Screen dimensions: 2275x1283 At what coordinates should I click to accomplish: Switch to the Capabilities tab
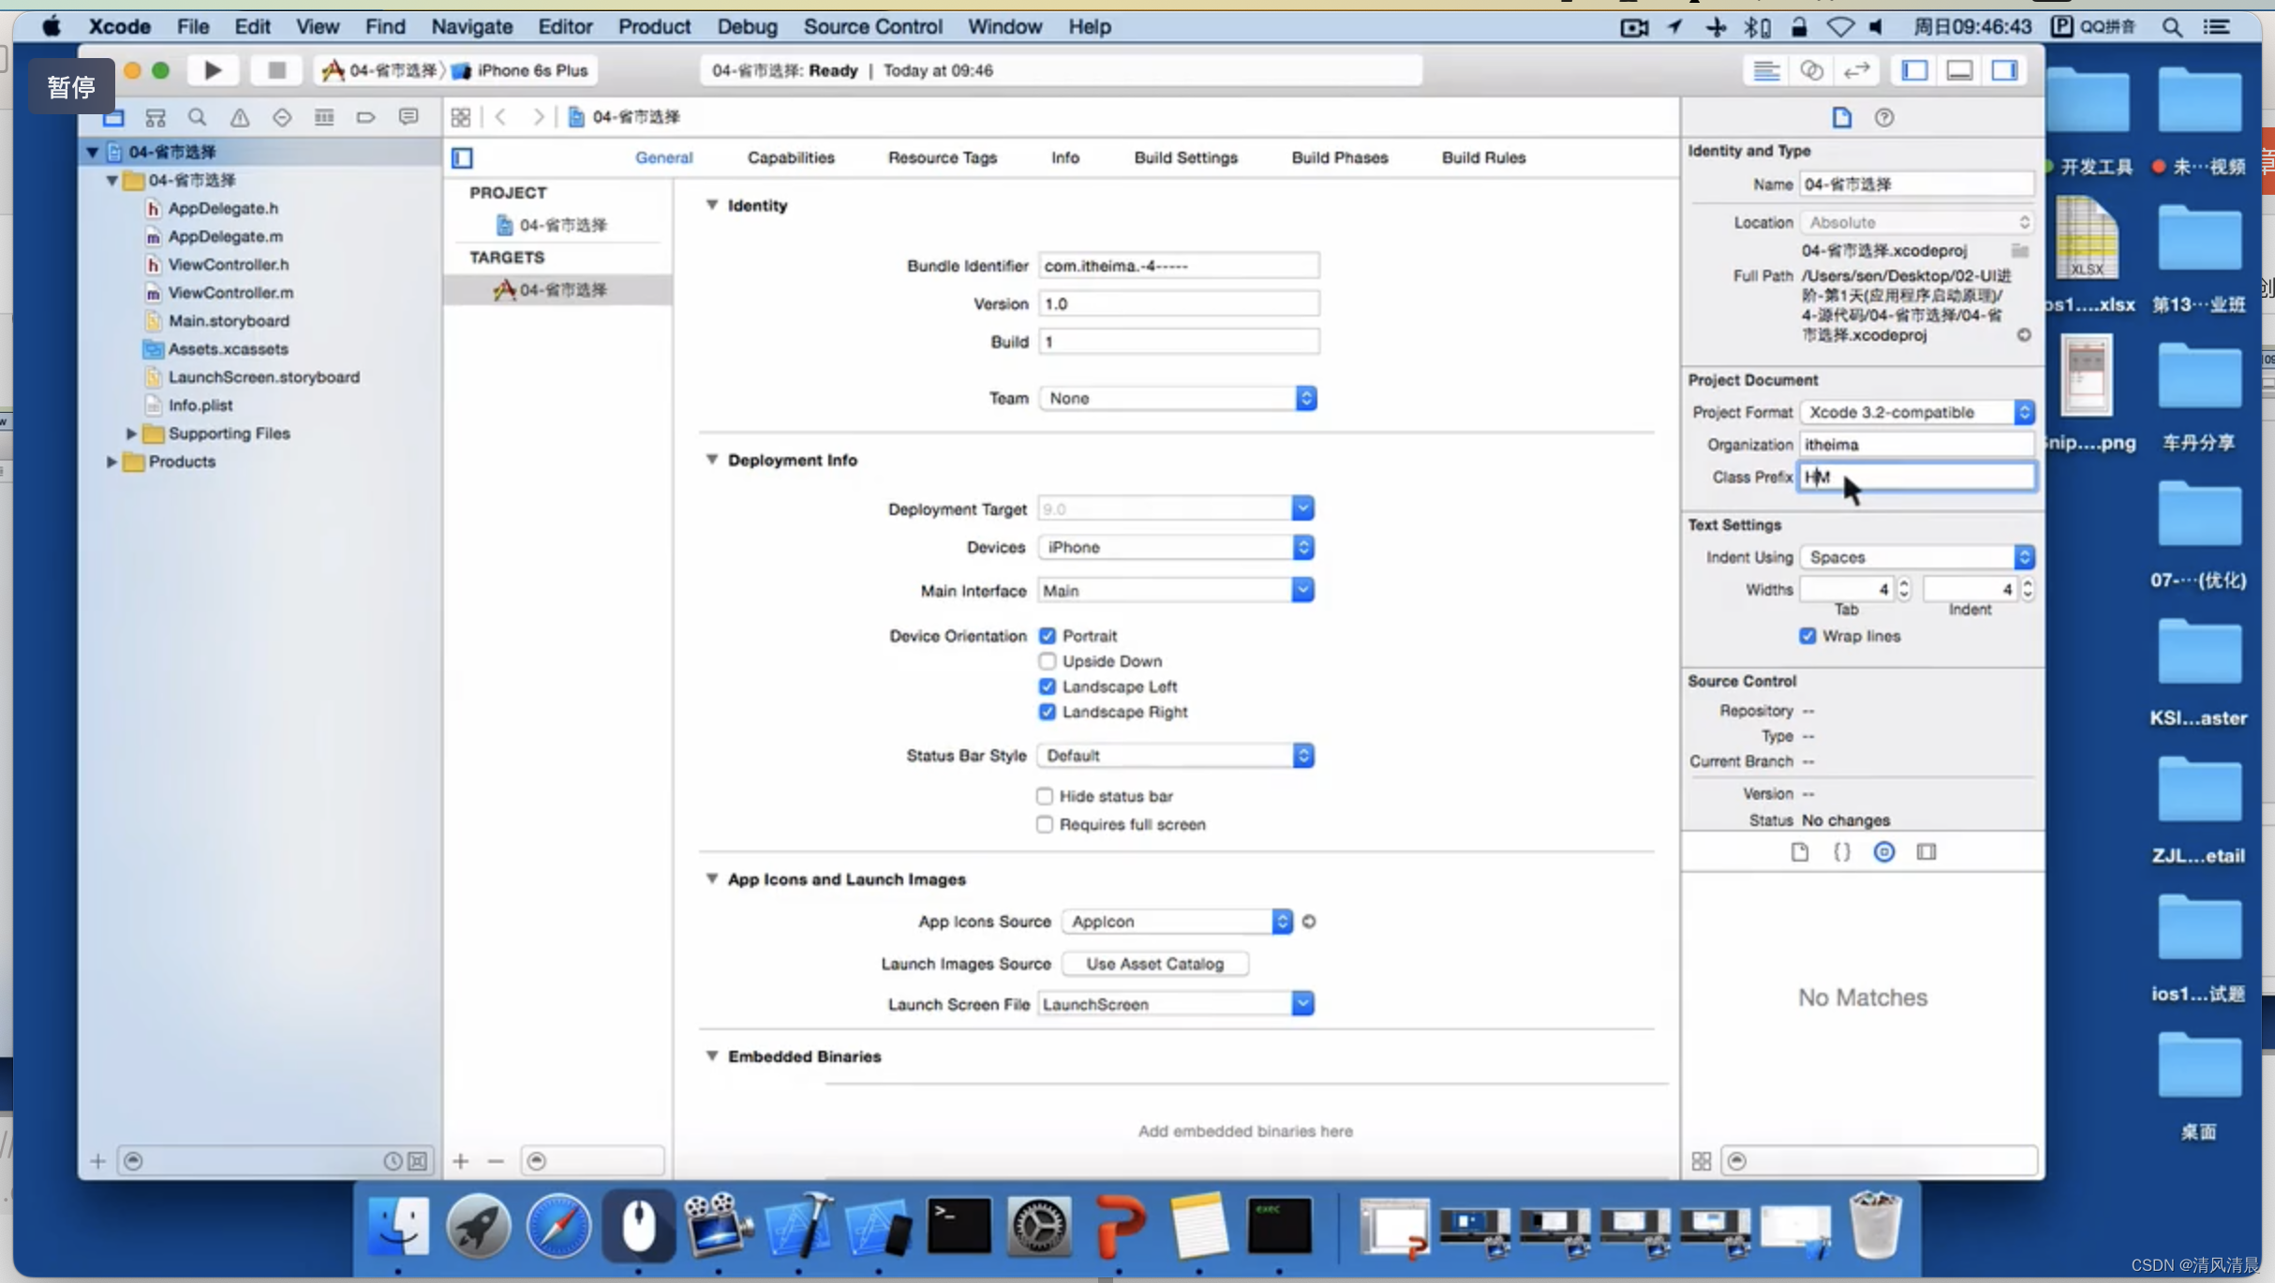click(x=791, y=157)
